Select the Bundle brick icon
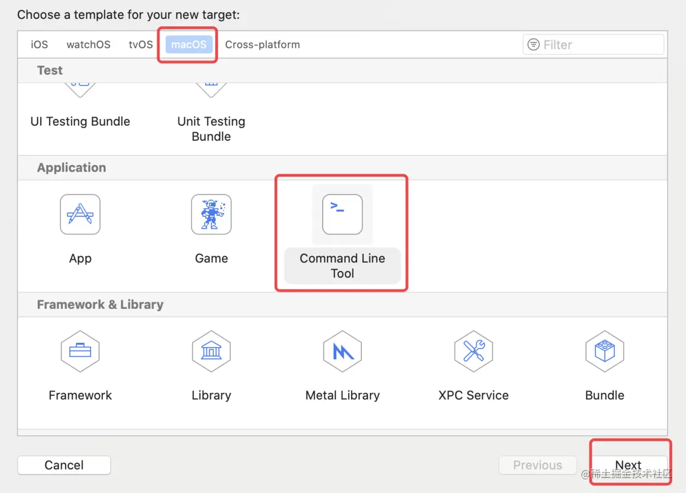 click(605, 351)
